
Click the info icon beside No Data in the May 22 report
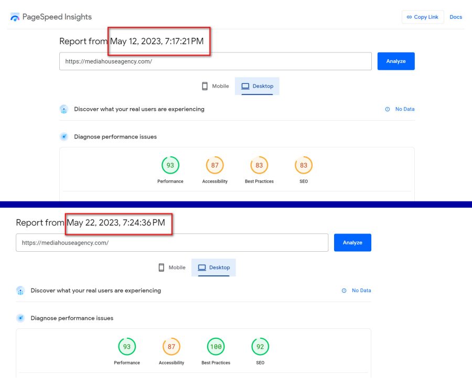(344, 291)
